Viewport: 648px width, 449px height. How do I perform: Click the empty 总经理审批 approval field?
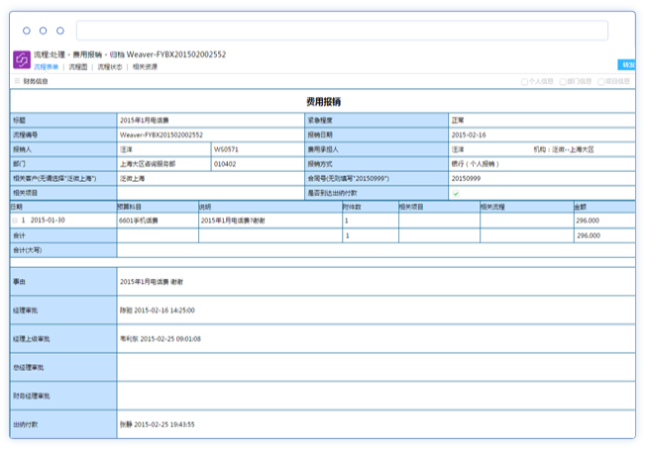pos(377,367)
